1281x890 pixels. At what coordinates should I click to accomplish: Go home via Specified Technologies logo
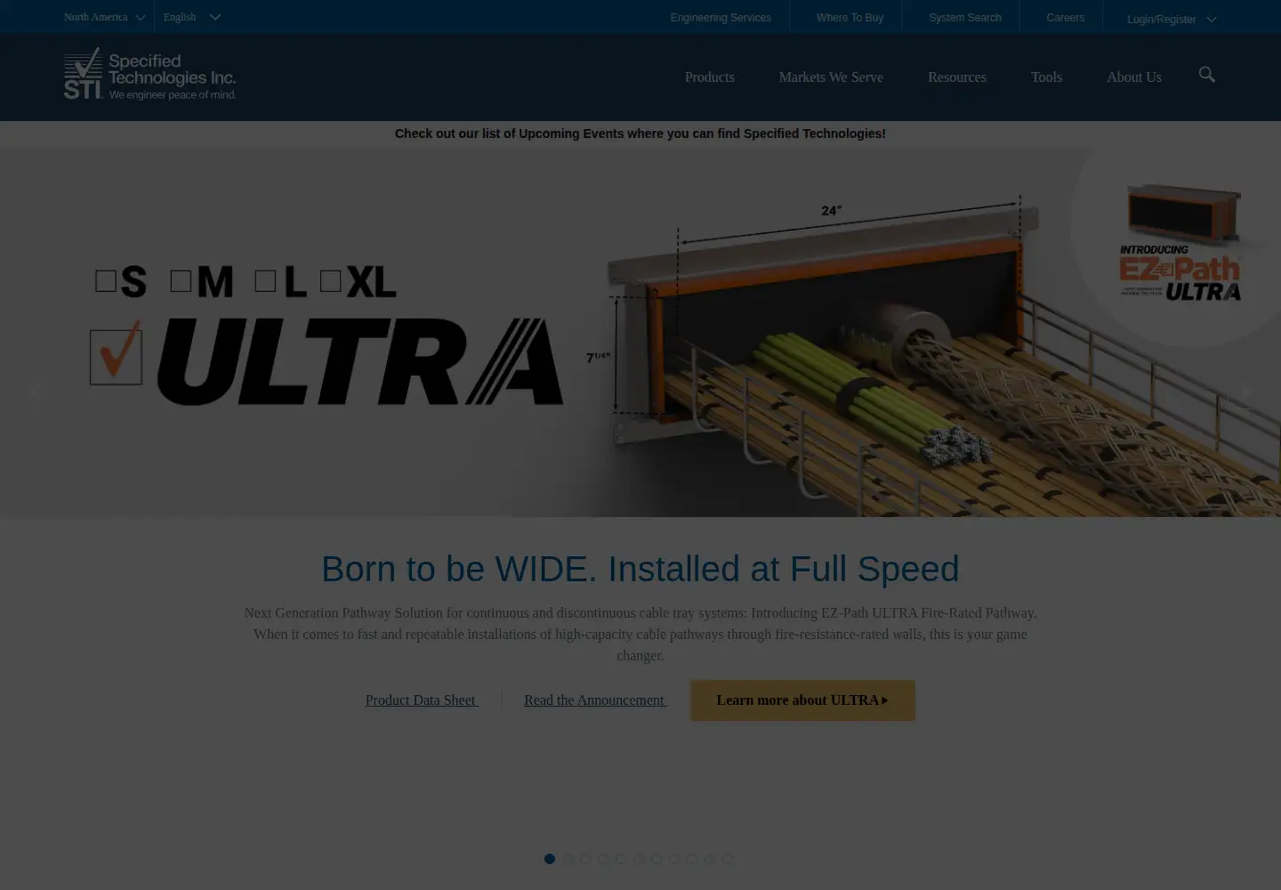click(x=149, y=75)
